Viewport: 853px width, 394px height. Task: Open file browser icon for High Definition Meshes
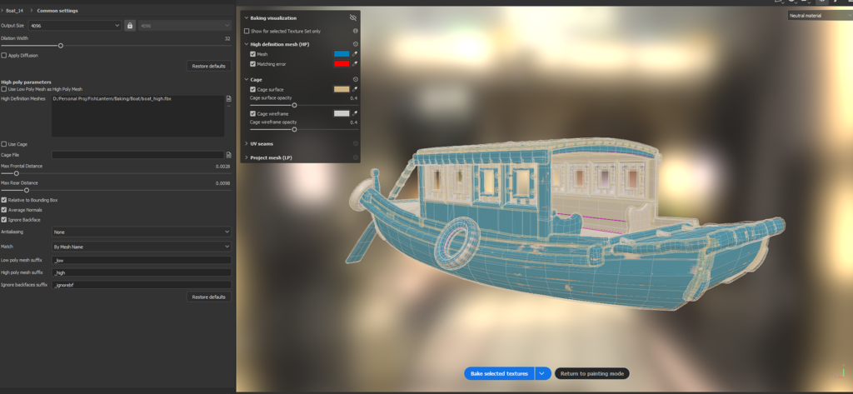point(228,98)
